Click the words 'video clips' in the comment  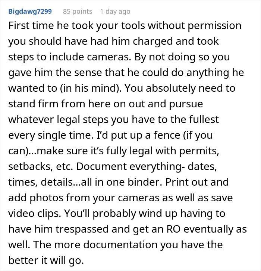coord(35,214)
